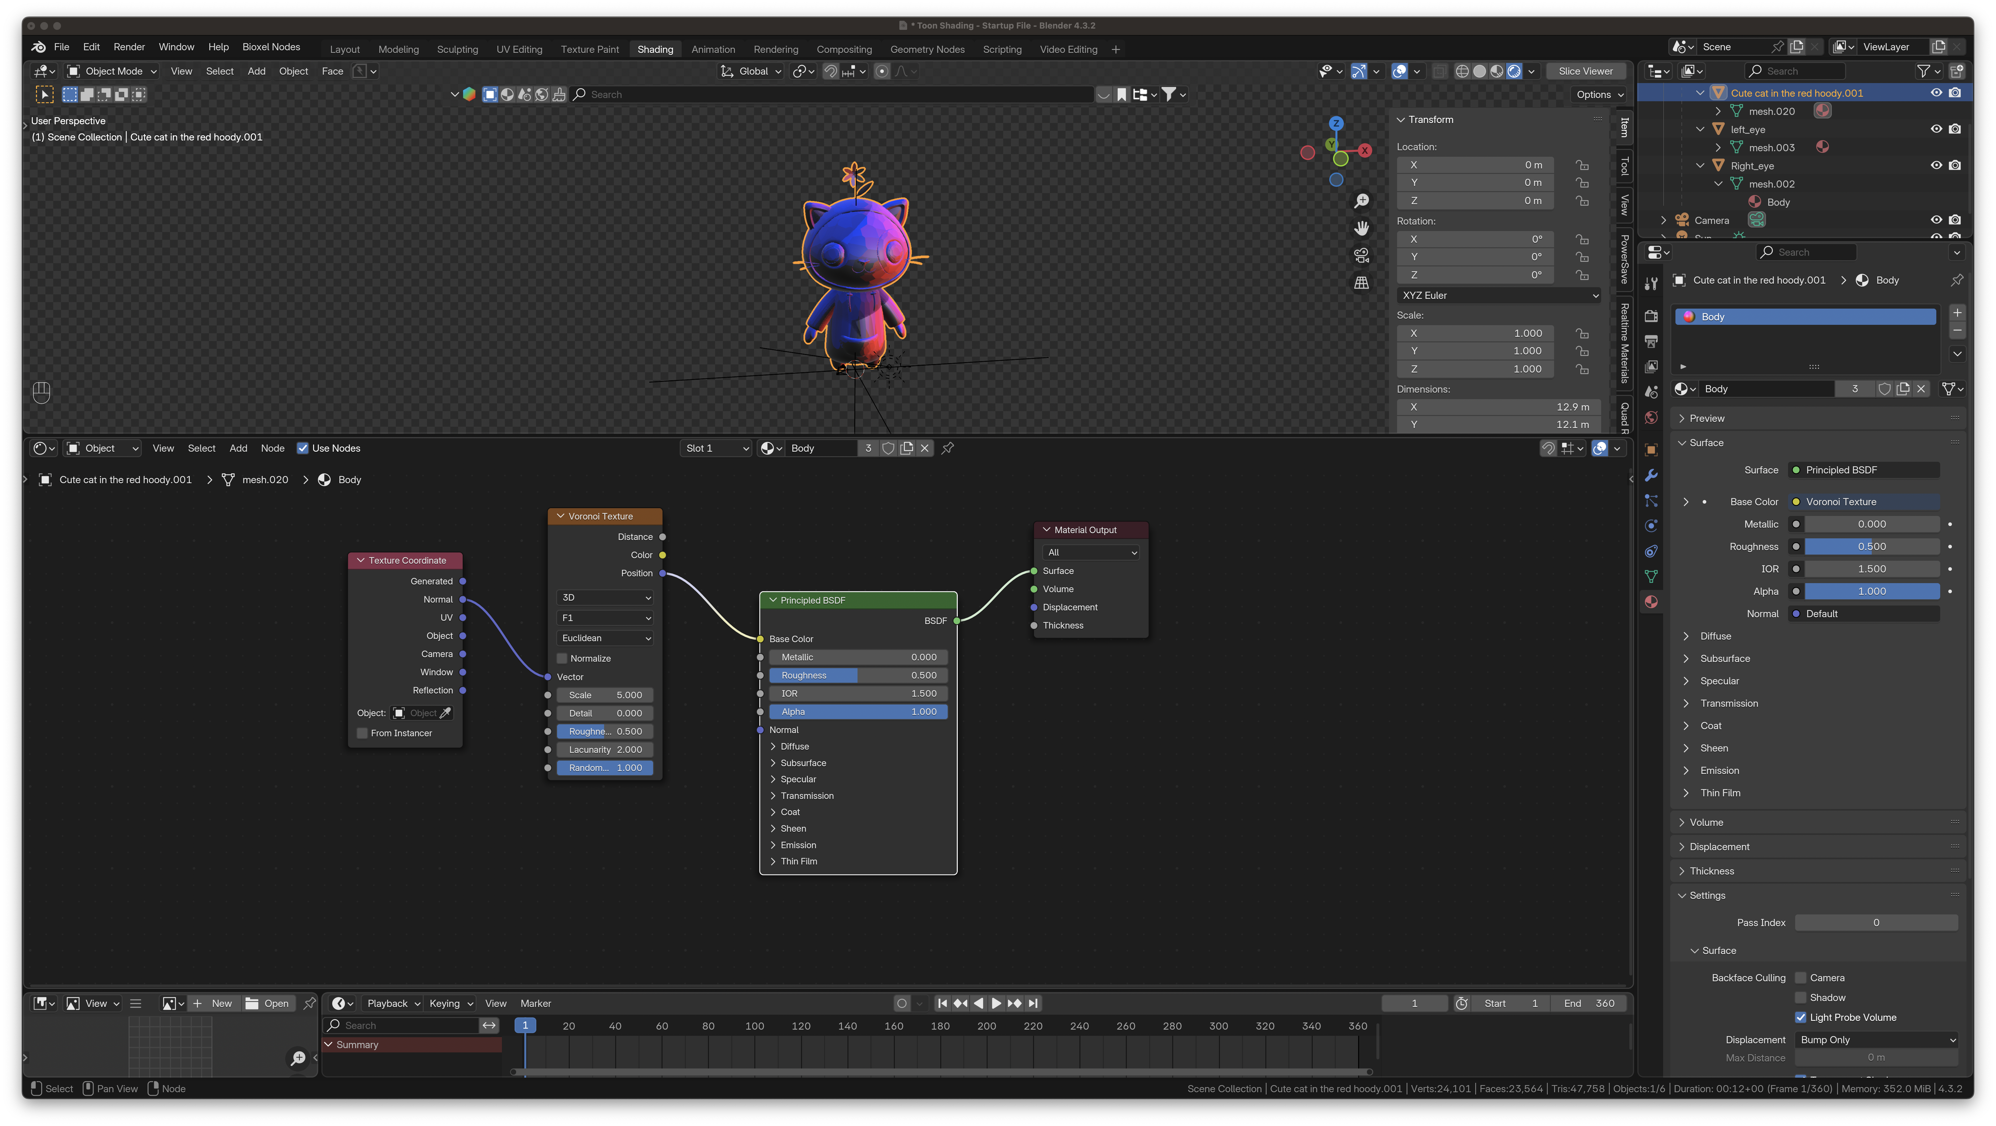1996x1126 pixels.
Task: Click the Voronoi Scale value slider
Action: click(x=604, y=695)
